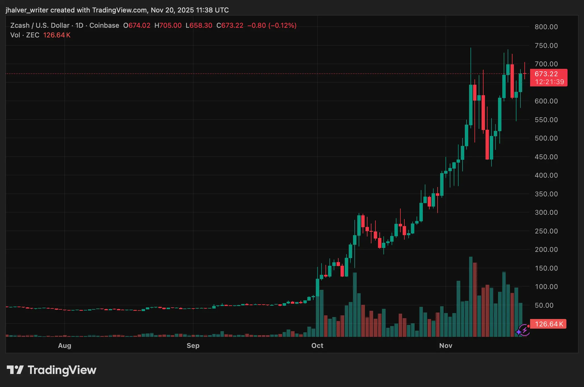Click the L658.30 low value in the legend

[198, 25]
